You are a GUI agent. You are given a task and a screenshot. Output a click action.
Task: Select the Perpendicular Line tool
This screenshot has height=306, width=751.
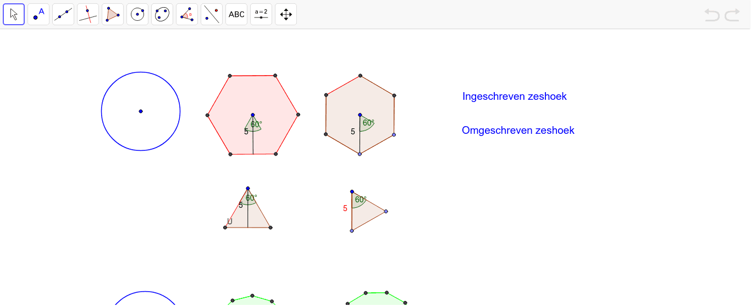88,14
